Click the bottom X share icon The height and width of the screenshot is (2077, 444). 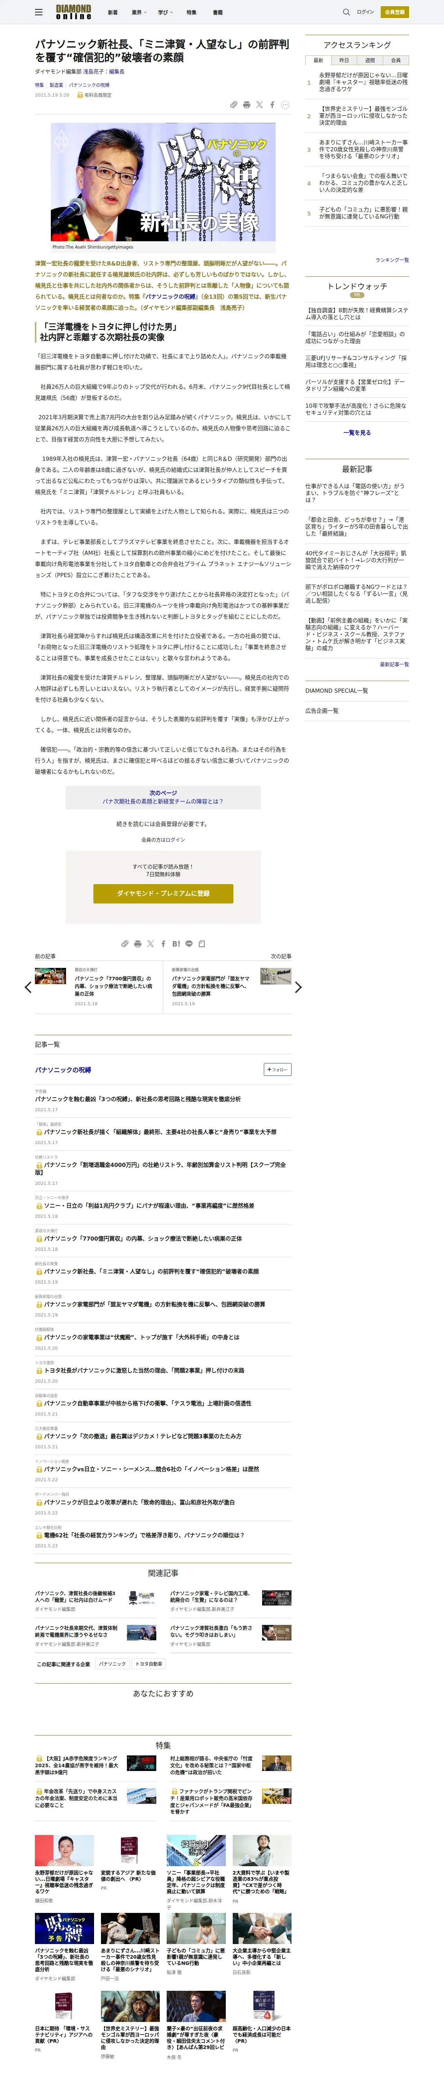[x=151, y=943]
